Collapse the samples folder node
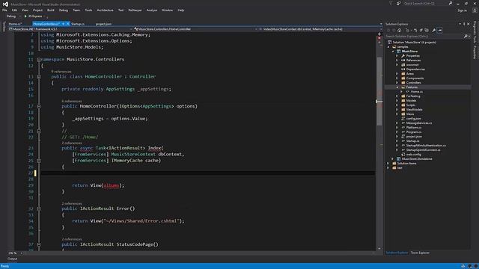479x269 pixels. [389, 47]
